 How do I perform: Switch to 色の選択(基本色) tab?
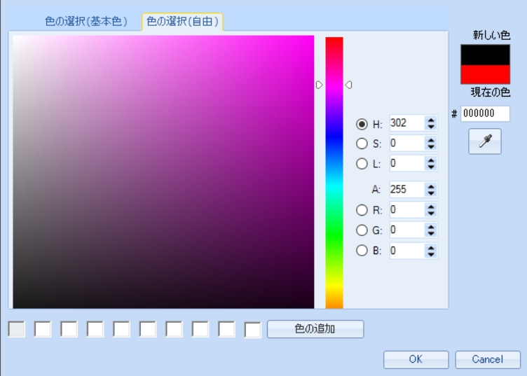[x=86, y=22]
